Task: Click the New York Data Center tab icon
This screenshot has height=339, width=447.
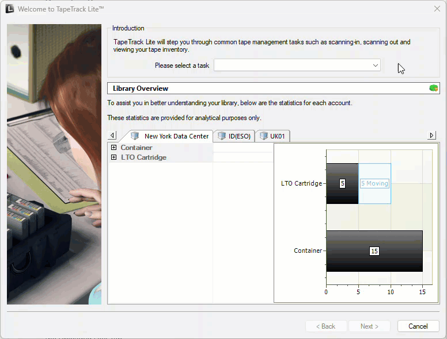Action: coord(135,136)
